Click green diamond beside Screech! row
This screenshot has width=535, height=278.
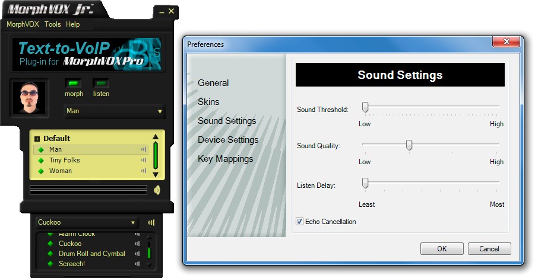click(50, 264)
